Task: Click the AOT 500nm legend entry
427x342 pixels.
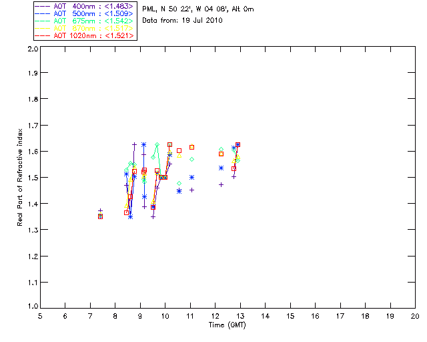Action: [x=84, y=13]
